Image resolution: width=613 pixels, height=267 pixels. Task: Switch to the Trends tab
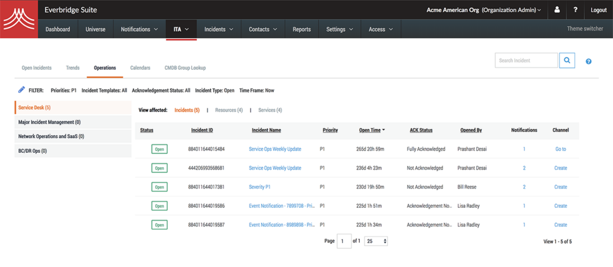[x=72, y=68]
